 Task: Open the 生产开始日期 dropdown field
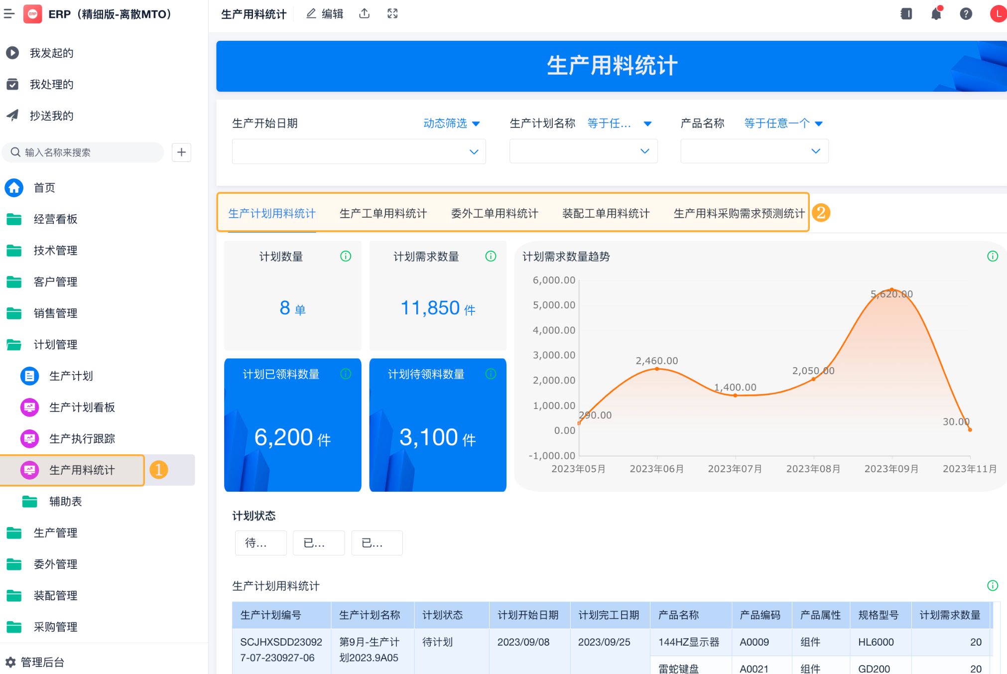coord(359,151)
